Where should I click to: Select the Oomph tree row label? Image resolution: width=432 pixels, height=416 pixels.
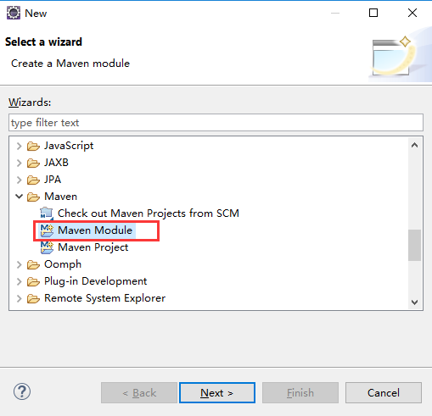click(x=63, y=264)
